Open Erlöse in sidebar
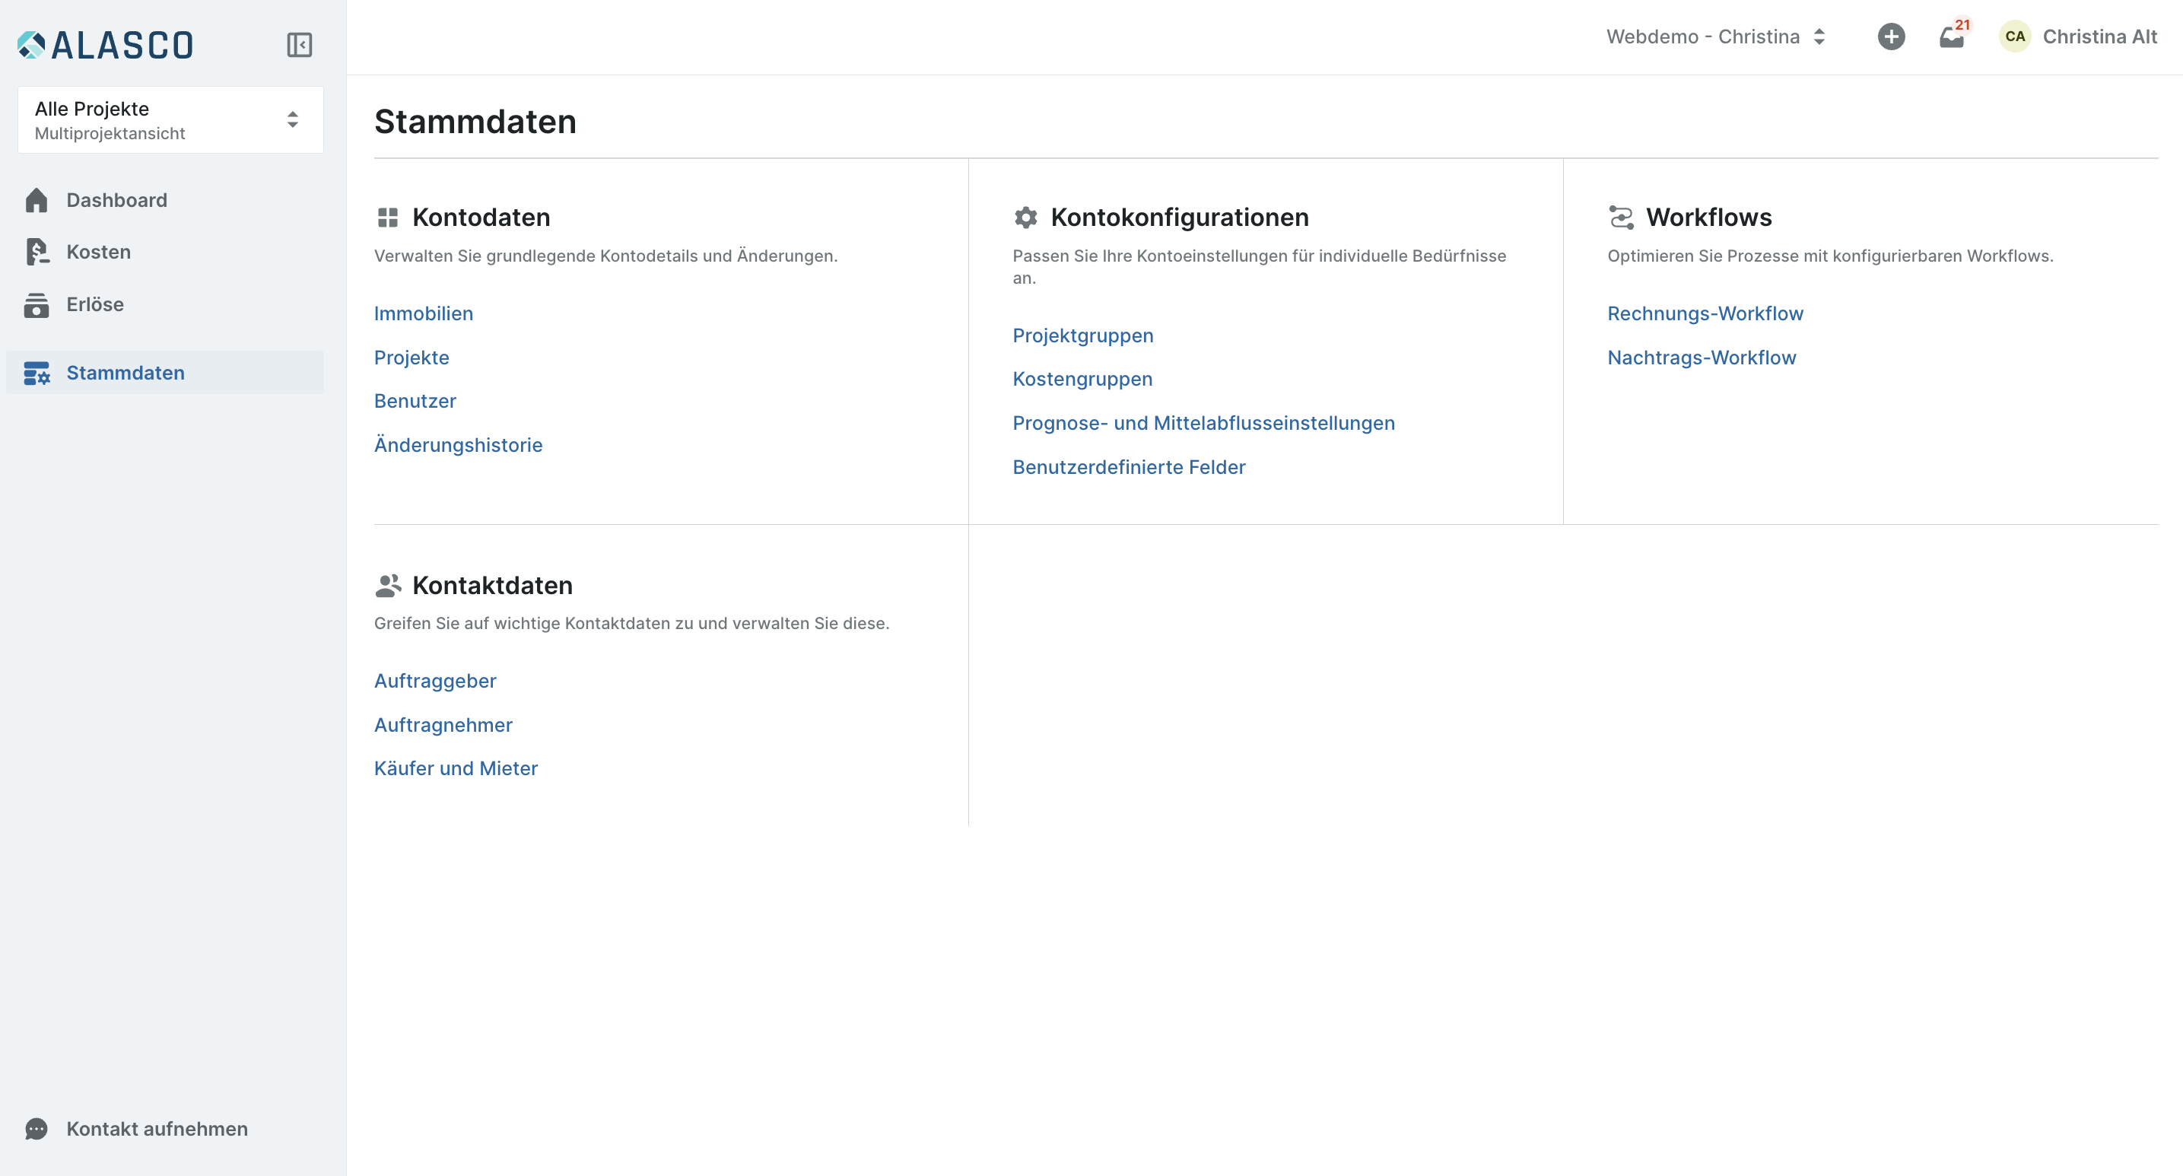The image size is (2183, 1176). pyautogui.click(x=165, y=304)
